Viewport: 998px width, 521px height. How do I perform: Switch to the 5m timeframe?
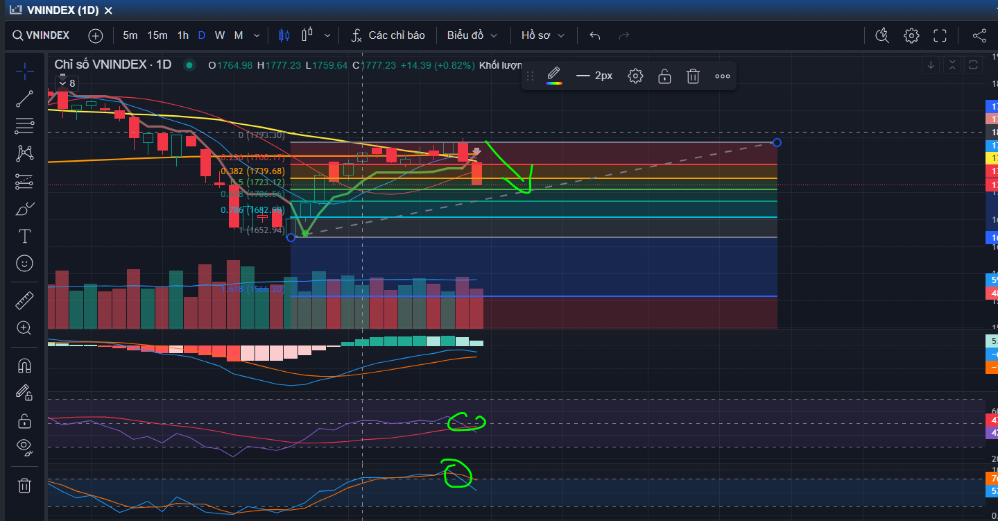(130, 35)
